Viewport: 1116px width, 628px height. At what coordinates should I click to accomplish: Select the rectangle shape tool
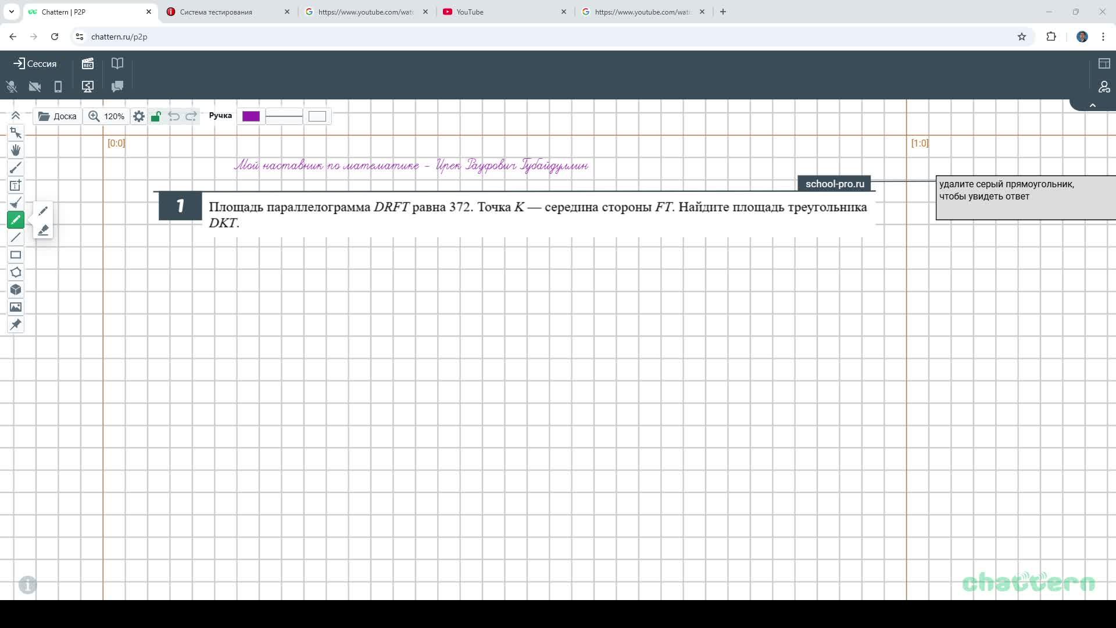coord(16,255)
